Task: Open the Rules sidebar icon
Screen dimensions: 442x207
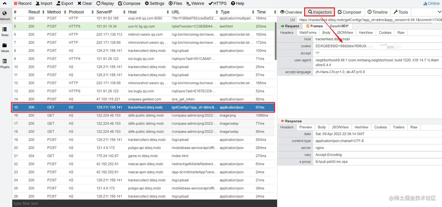Action: pyautogui.click(x=5, y=32)
